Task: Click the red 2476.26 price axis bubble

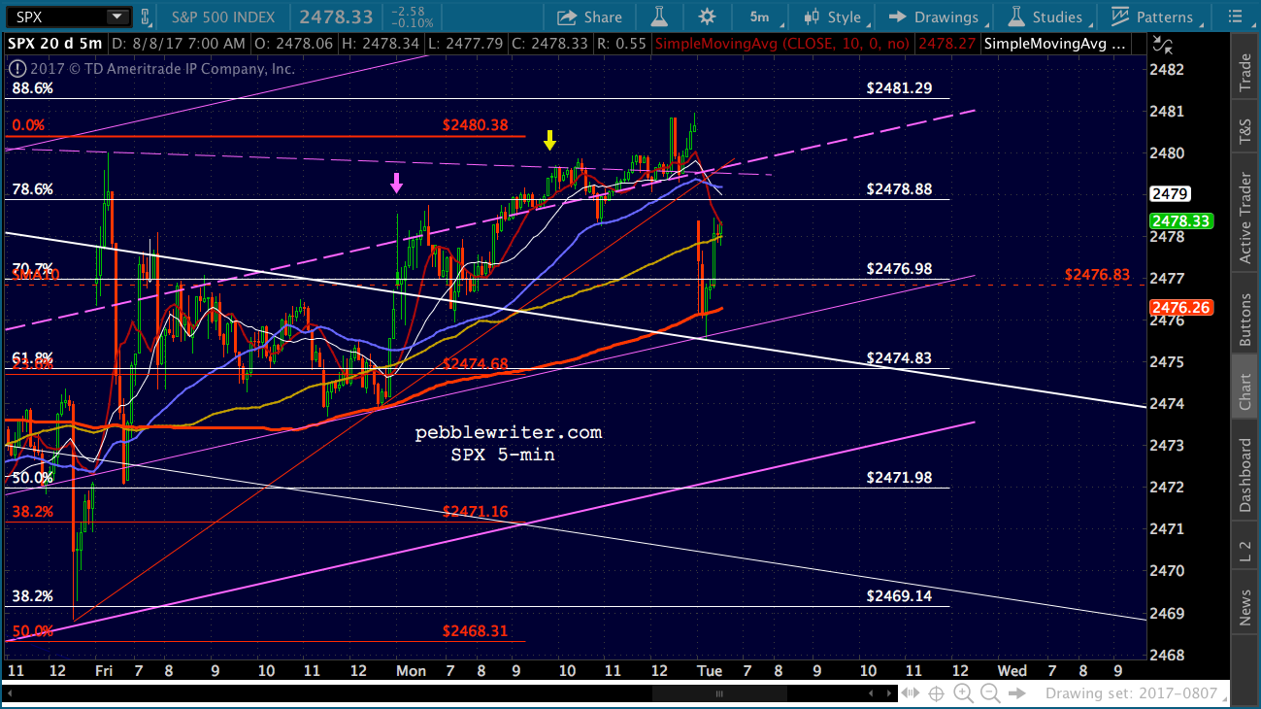Action: pyautogui.click(x=1181, y=307)
